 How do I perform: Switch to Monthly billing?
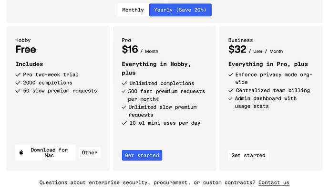click(x=133, y=10)
